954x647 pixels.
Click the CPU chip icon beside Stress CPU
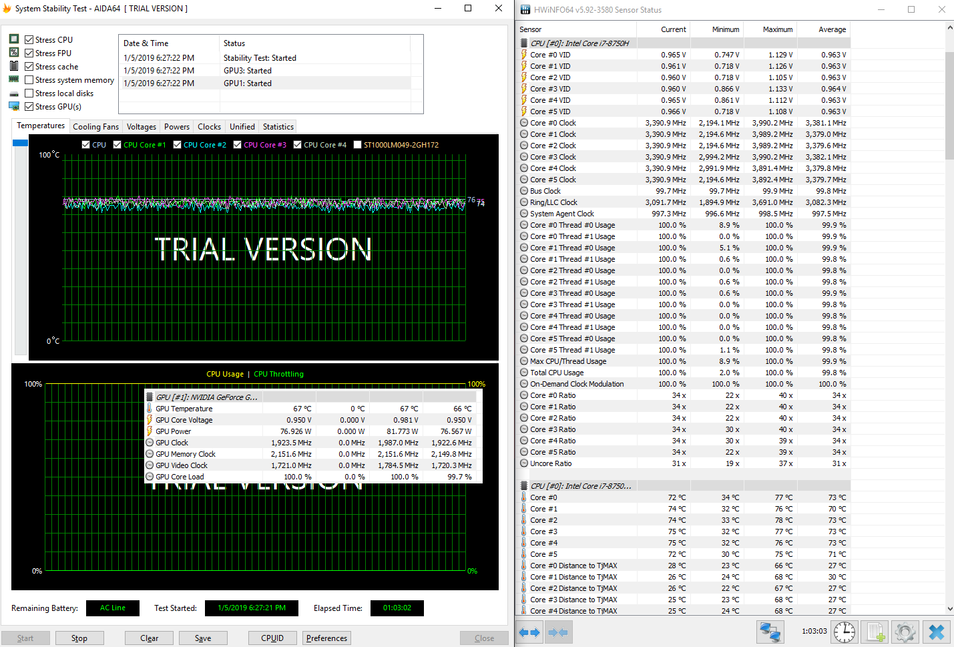point(14,39)
